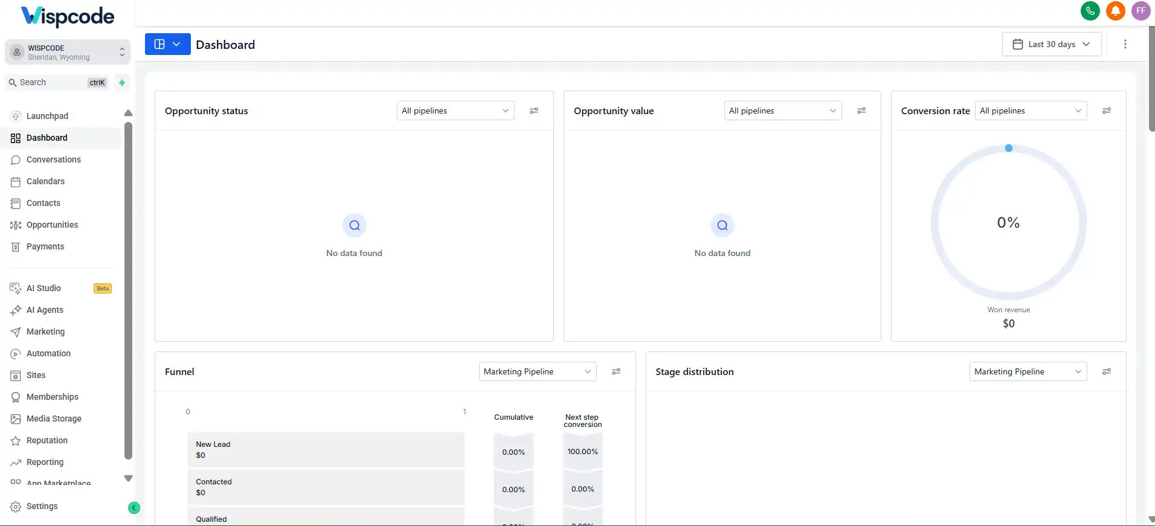Click the 0% conversion rate value
Image resolution: width=1155 pixels, height=526 pixels.
1008,223
